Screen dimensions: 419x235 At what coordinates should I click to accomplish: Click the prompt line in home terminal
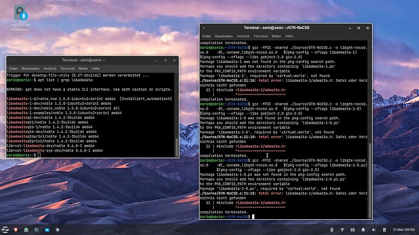24,155
